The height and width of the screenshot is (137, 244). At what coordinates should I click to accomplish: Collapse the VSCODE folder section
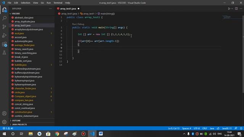point(16,14)
